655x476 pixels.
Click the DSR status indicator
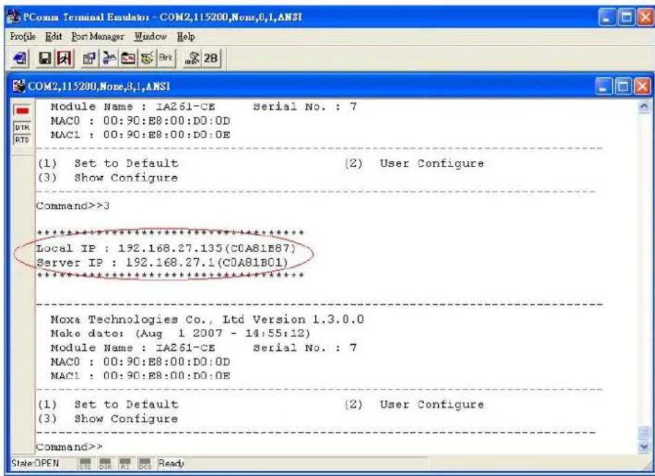point(104,464)
